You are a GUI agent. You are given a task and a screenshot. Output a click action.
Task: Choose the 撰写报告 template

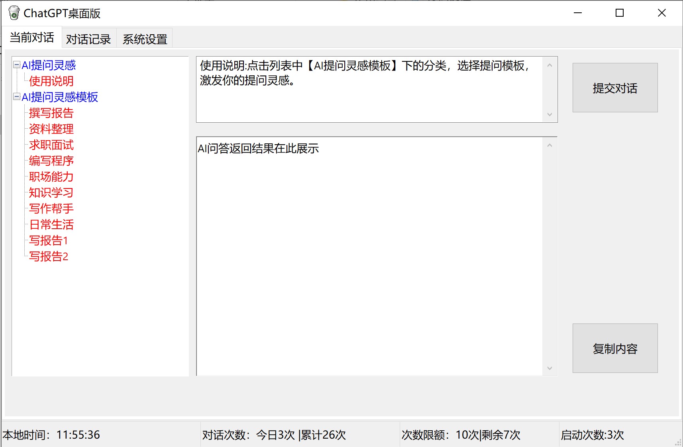click(51, 113)
